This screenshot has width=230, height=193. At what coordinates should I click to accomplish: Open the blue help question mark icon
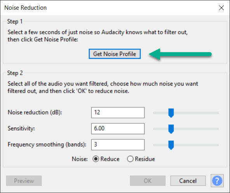click(217, 181)
